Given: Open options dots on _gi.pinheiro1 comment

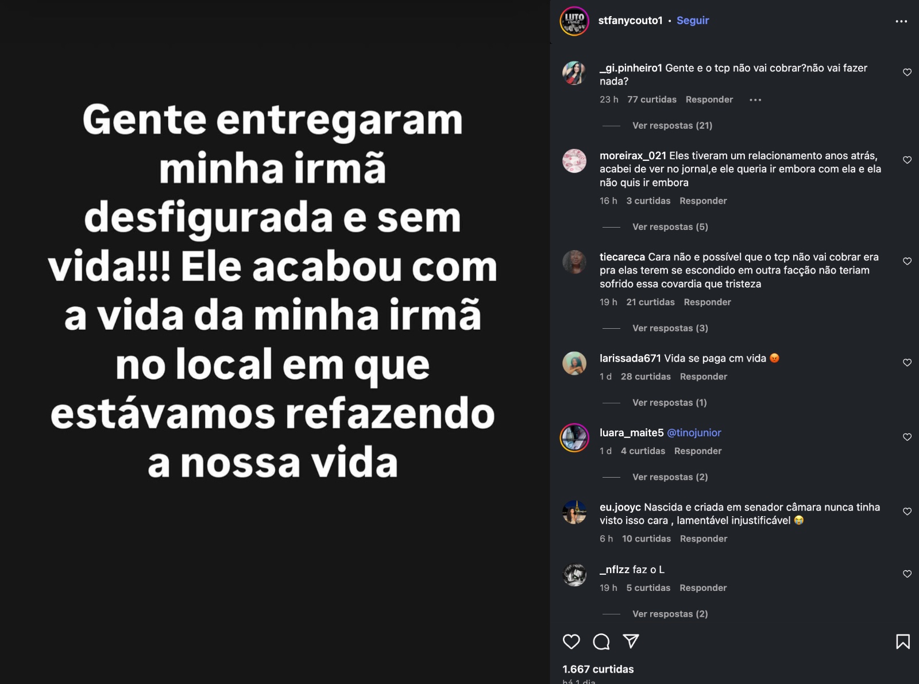Looking at the screenshot, I should click(755, 100).
